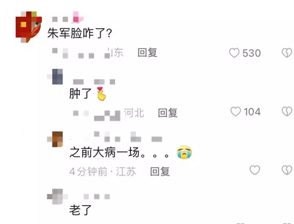Like the 朱军脸咋了 comment with 530 likes

[234, 53]
